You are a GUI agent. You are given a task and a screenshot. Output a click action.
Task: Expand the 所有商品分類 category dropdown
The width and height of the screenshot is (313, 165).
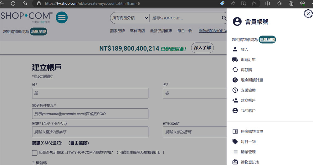pyautogui.click(x=130, y=18)
